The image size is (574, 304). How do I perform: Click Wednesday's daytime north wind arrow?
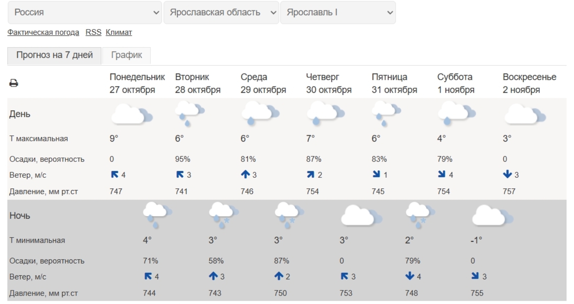245,174
